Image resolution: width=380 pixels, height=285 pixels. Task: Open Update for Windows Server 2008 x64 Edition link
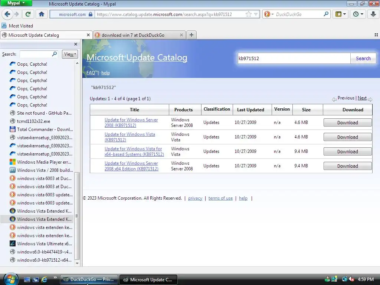point(131,166)
